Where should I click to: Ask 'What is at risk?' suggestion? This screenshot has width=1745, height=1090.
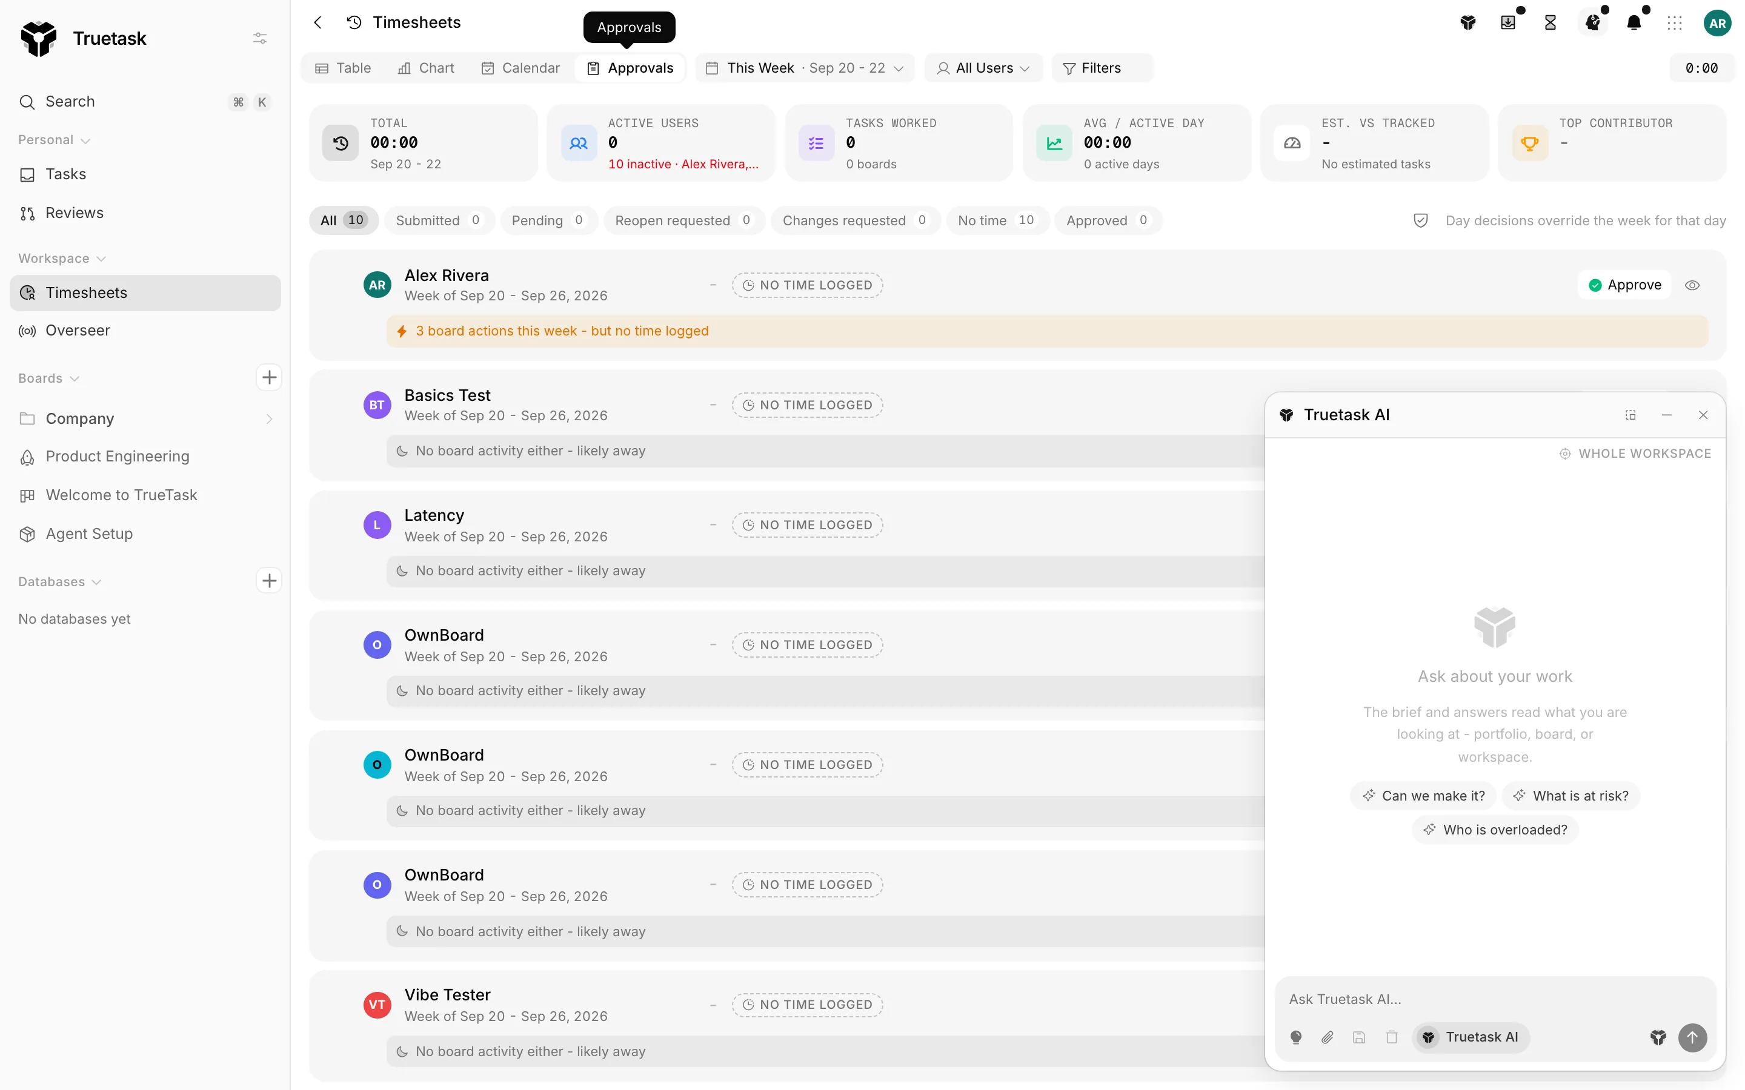1570,796
